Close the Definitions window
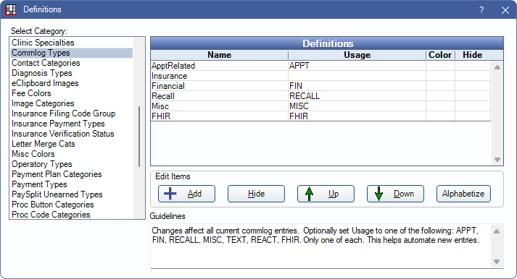The width and height of the screenshot is (517, 279). tap(505, 10)
